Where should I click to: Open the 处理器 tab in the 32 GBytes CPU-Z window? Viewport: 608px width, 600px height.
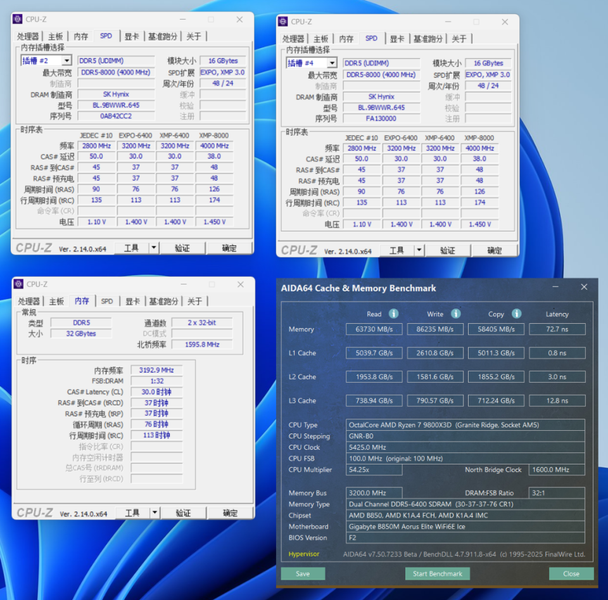pos(28,302)
